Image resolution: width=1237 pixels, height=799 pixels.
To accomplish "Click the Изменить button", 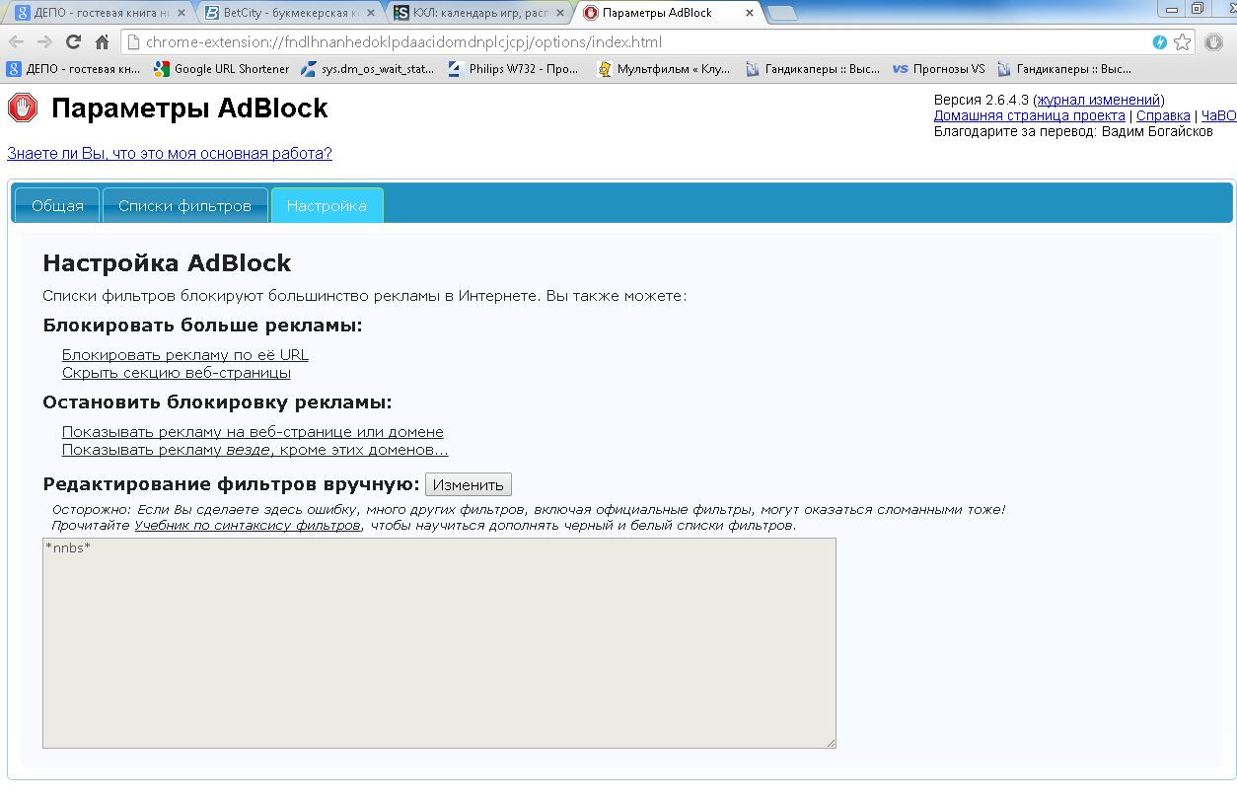I will coord(469,484).
